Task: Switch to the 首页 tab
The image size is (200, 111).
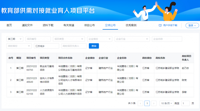Action: 9,25
